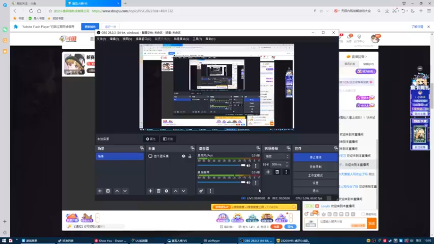Open transition properties three-dot menu
This screenshot has height=244, width=434.
[286, 172]
